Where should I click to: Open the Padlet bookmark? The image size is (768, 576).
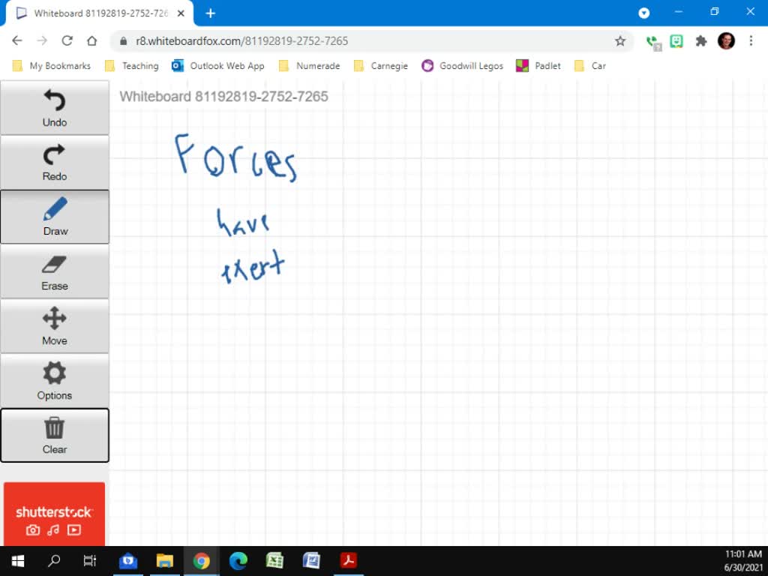[538, 66]
